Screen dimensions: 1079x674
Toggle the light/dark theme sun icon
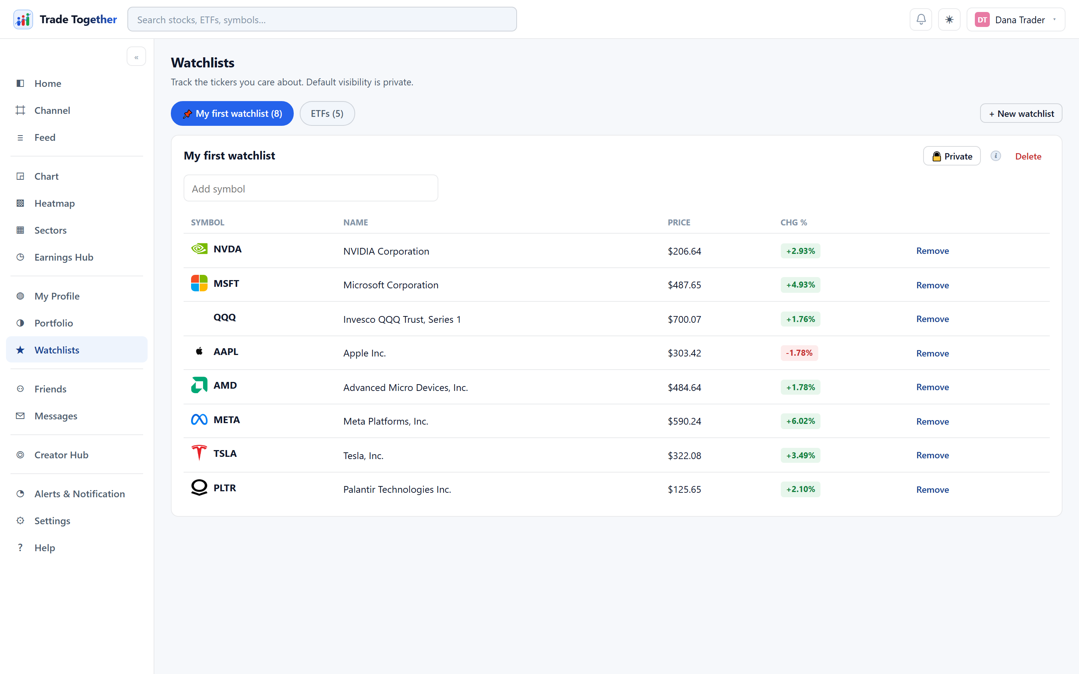[x=949, y=19]
